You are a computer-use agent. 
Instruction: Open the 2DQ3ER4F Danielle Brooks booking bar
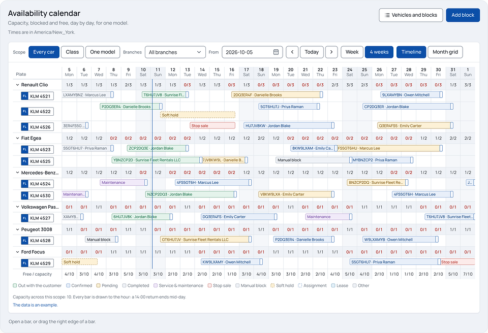277,95
